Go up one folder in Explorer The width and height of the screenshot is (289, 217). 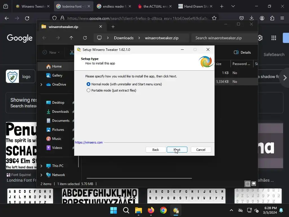(x=71, y=38)
